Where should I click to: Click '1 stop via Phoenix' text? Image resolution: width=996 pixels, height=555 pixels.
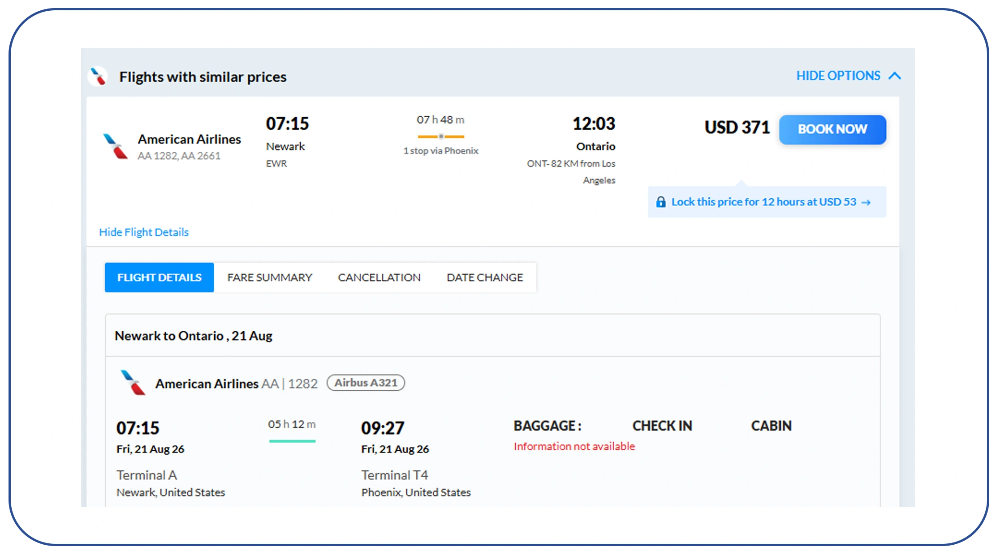[441, 151]
